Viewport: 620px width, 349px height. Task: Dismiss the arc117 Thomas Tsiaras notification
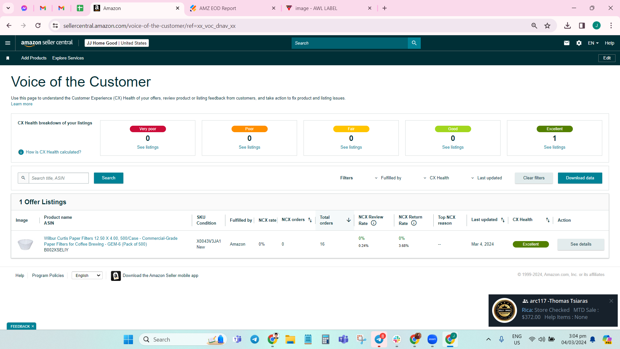click(611, 301)
